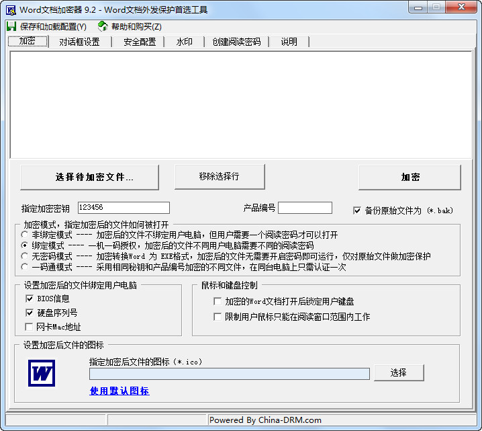Select 绑定模式 radio button
Image resolution: width=482 pixels, height=431 pixels.
[x=25, y=245]
